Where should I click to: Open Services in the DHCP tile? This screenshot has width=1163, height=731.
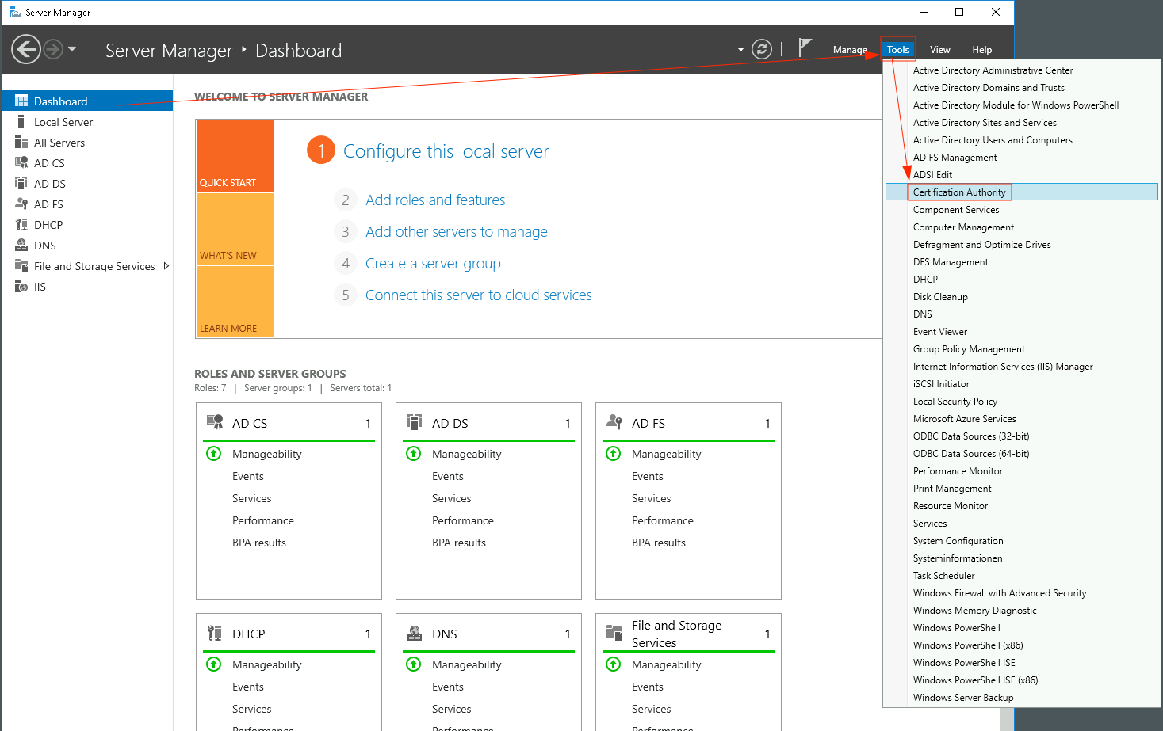(252, 709)
